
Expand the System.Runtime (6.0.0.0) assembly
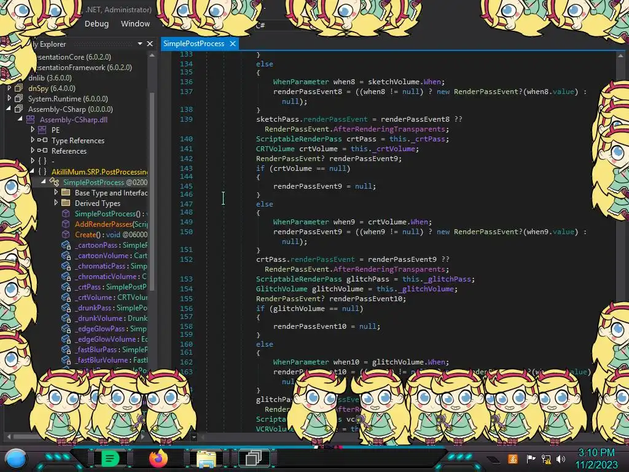(x=9, y=98)
